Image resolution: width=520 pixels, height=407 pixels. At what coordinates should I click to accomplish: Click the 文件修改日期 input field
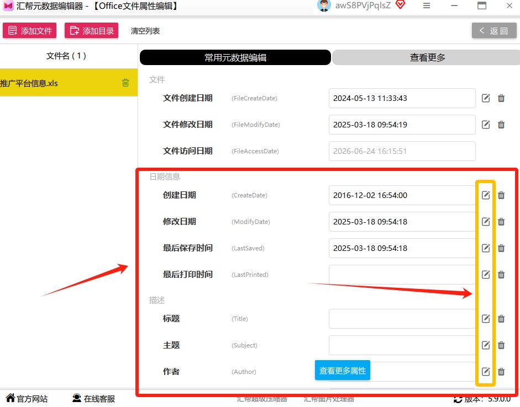[402, 125]
